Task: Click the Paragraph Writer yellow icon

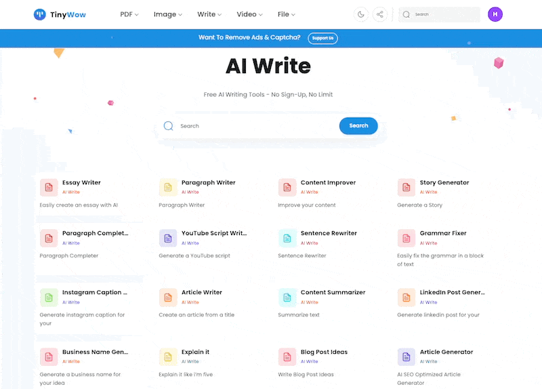Action: pyautogui.click(x=168, y=188)
